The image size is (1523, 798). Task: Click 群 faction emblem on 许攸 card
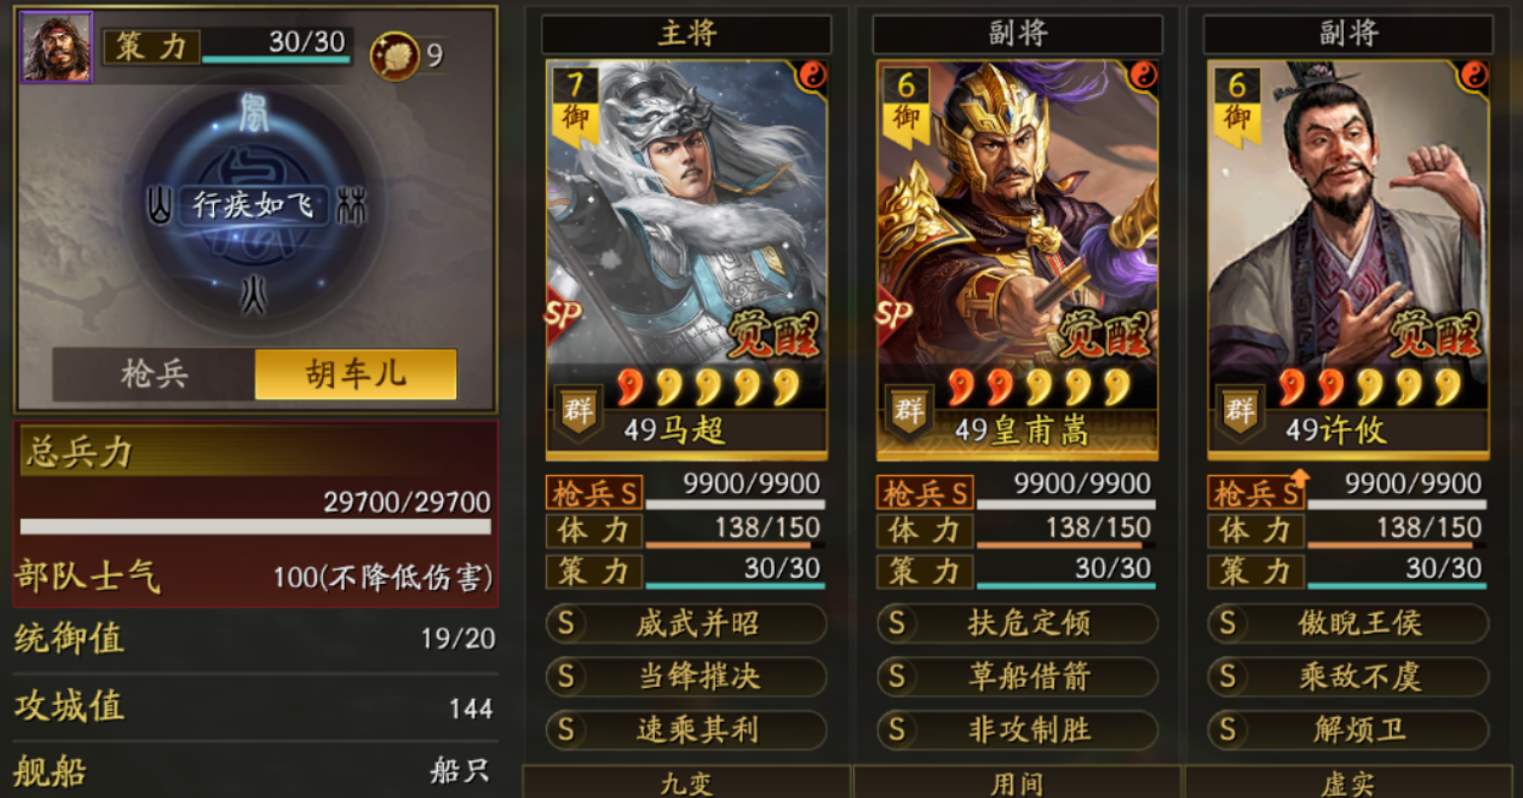[x=1240, y=411]
